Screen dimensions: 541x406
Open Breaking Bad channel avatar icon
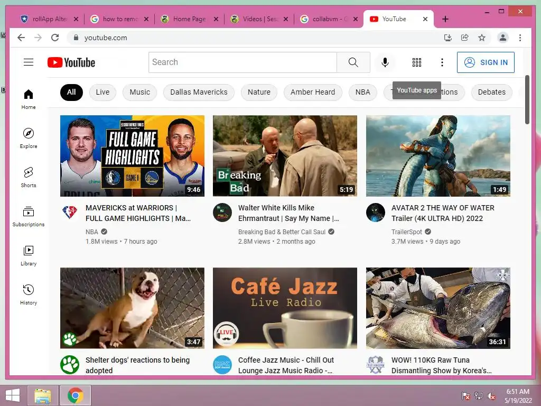pyautogui.click(x=222, y=213)
